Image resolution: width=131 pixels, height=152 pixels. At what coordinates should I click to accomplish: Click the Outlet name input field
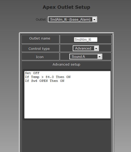coord(86,39)
